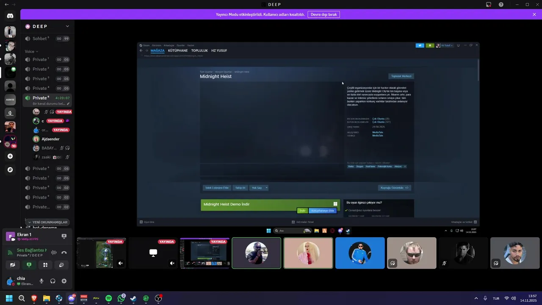542x305 pixels.
Task: Edit Private 5 channel status pencil
Action: tap(68, 104)
